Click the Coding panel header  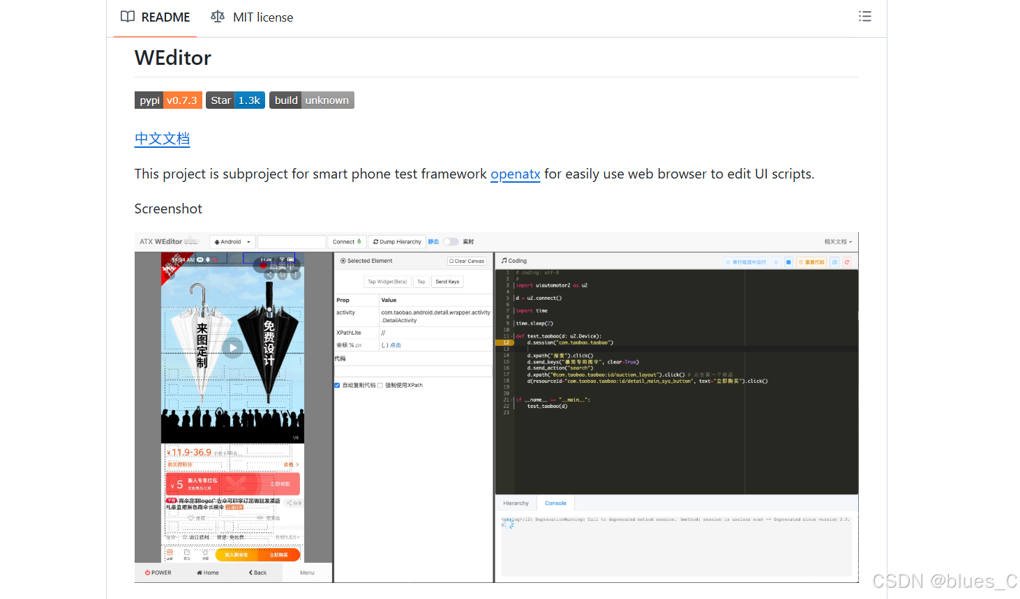[513, 261]
